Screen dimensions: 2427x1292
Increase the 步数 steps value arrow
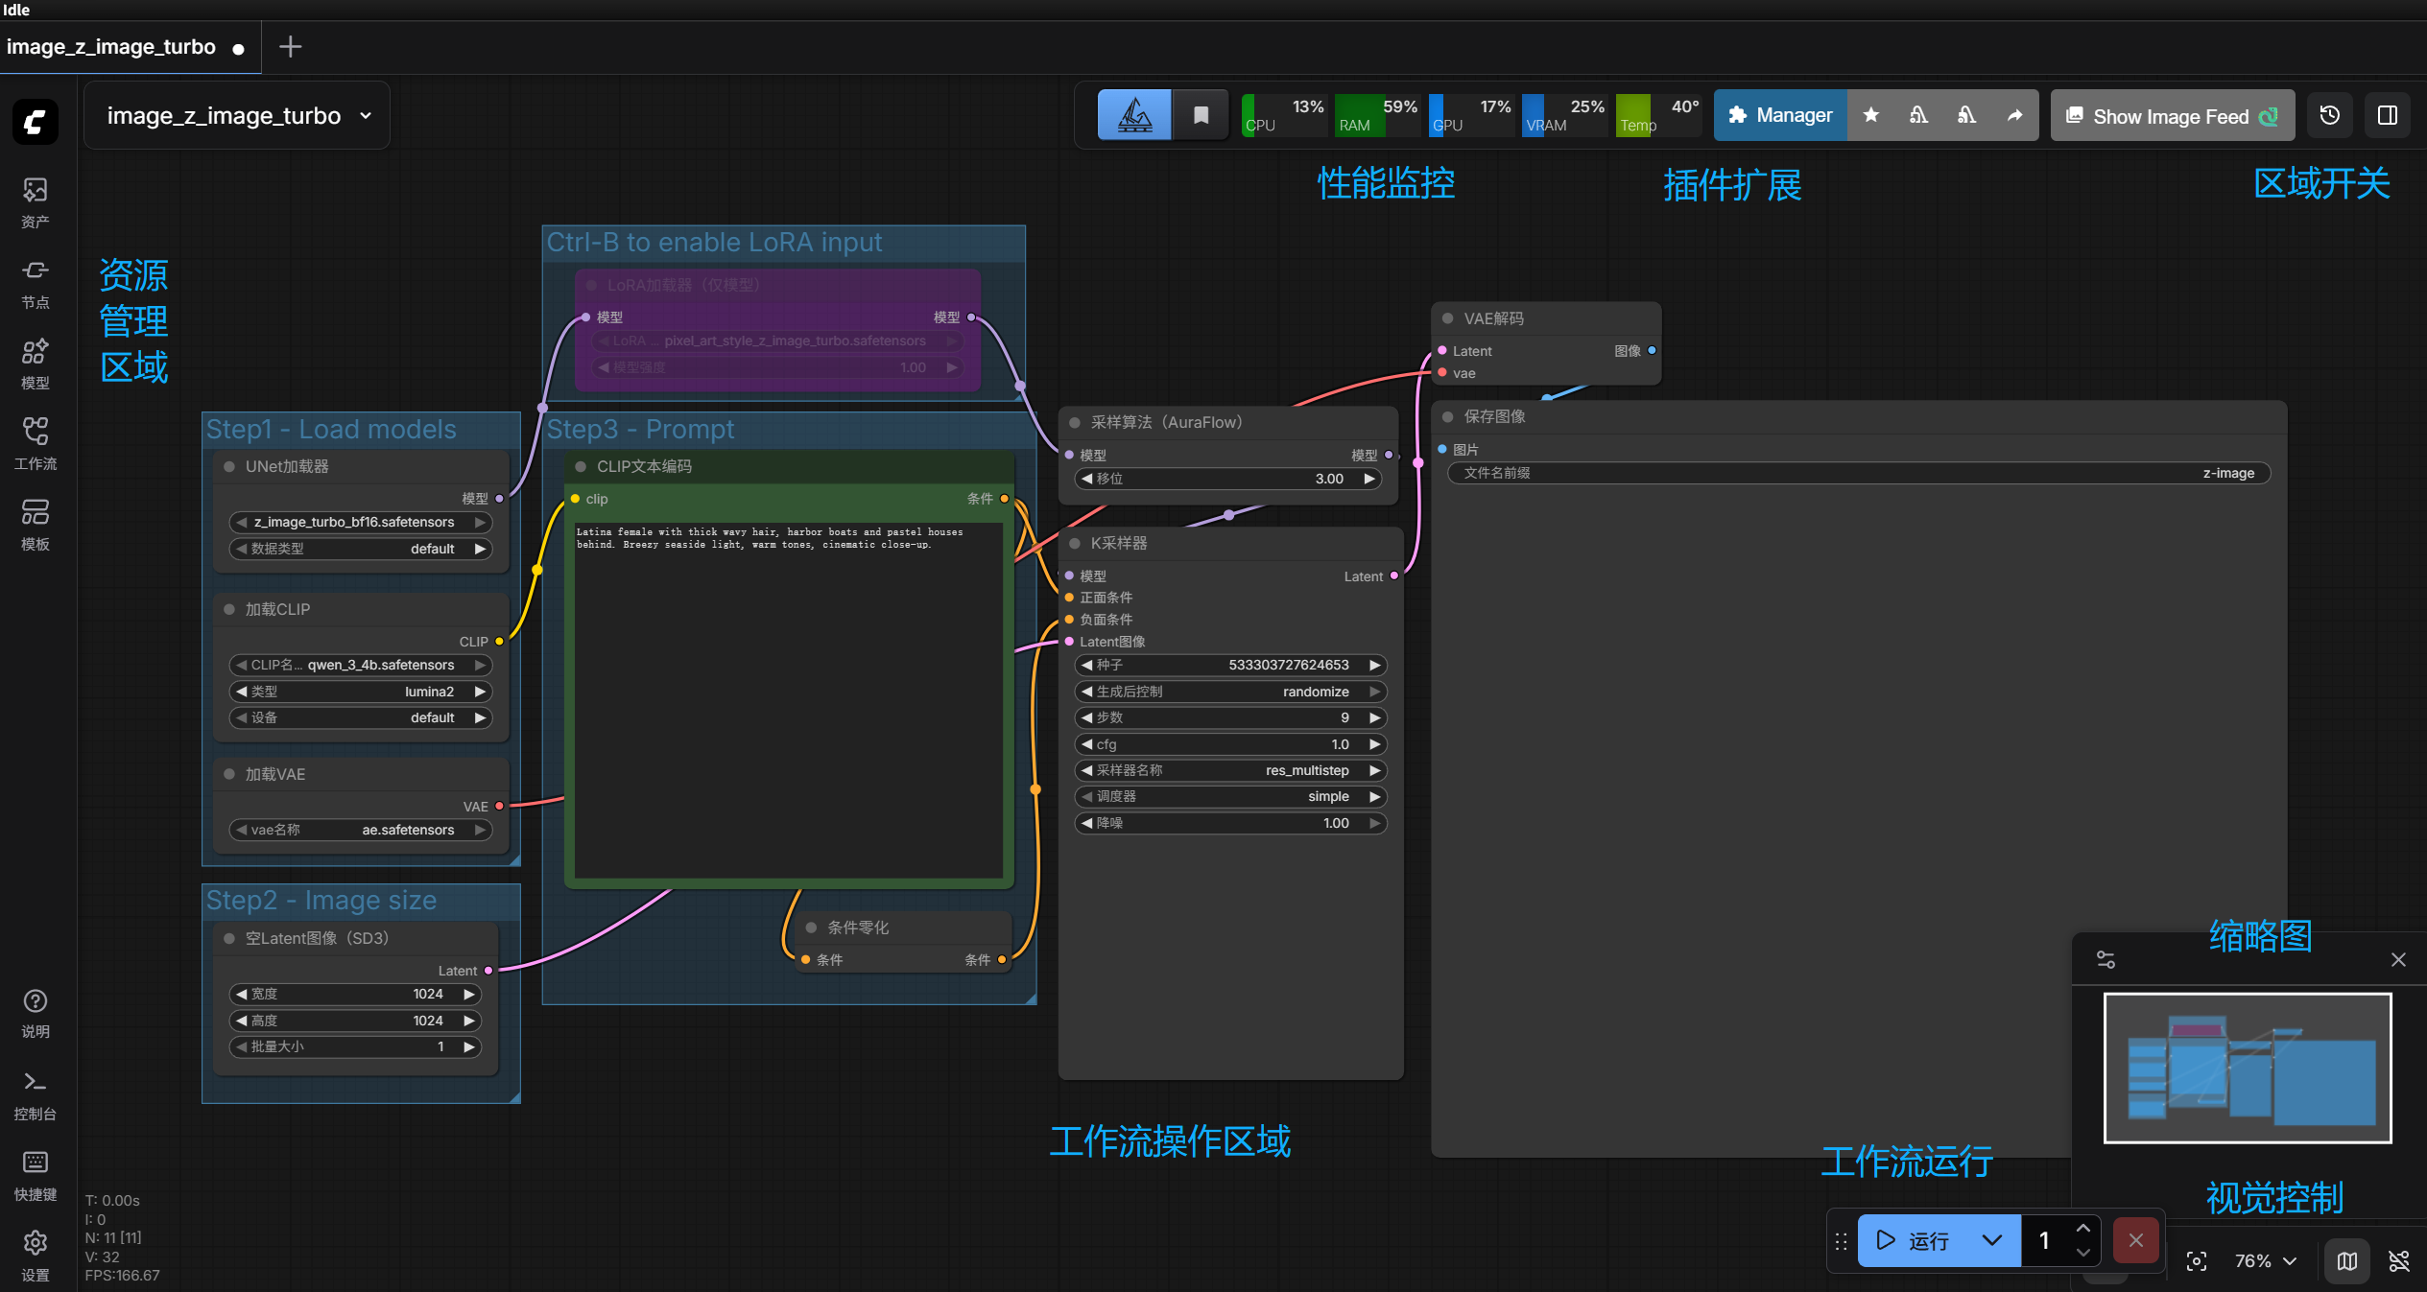(1374, 717)
